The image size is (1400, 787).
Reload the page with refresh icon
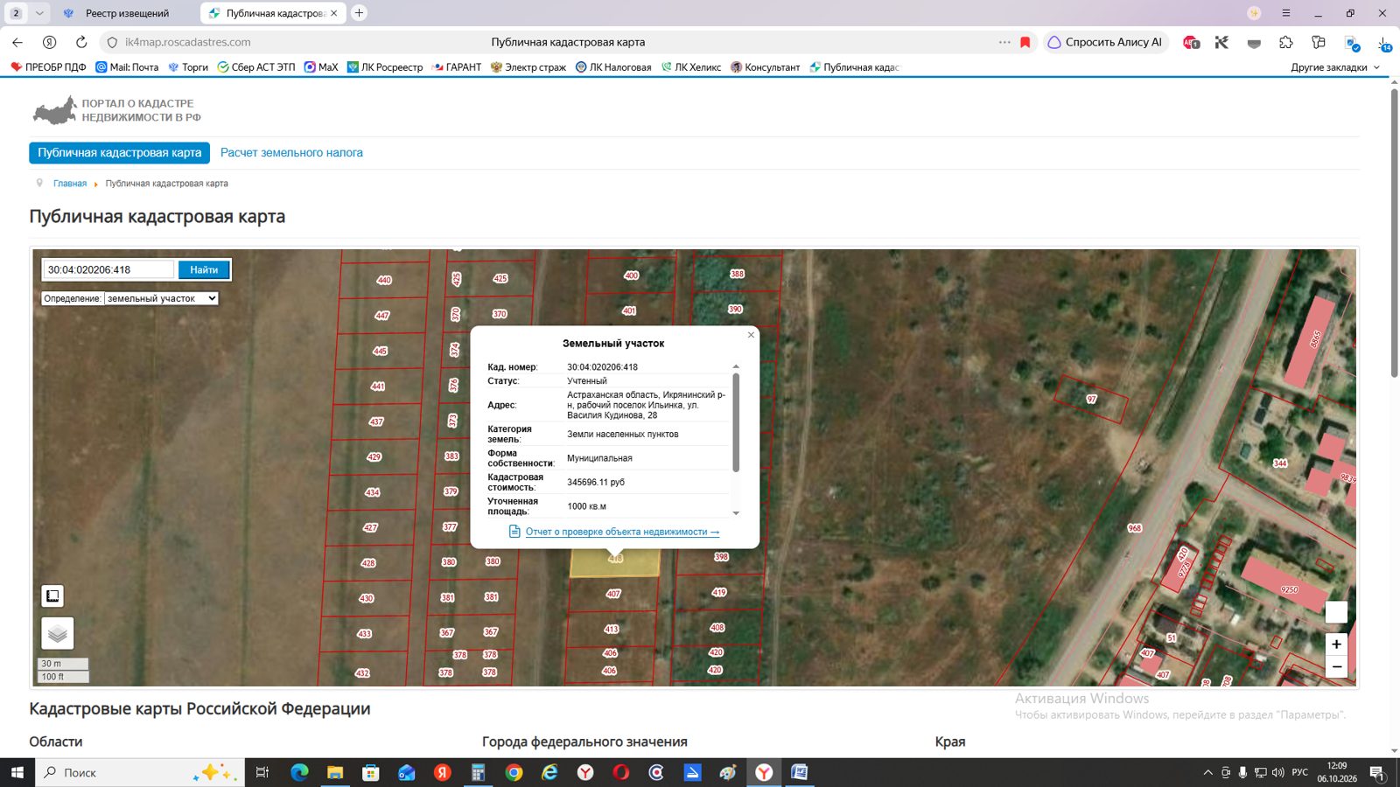[x=81, y=42]
